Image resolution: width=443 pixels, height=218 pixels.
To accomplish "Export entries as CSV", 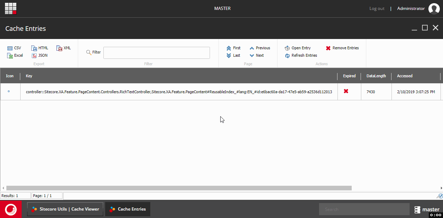I will [x=14, y=48].
